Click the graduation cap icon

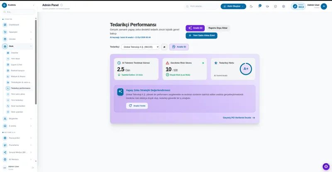(267, 6)
